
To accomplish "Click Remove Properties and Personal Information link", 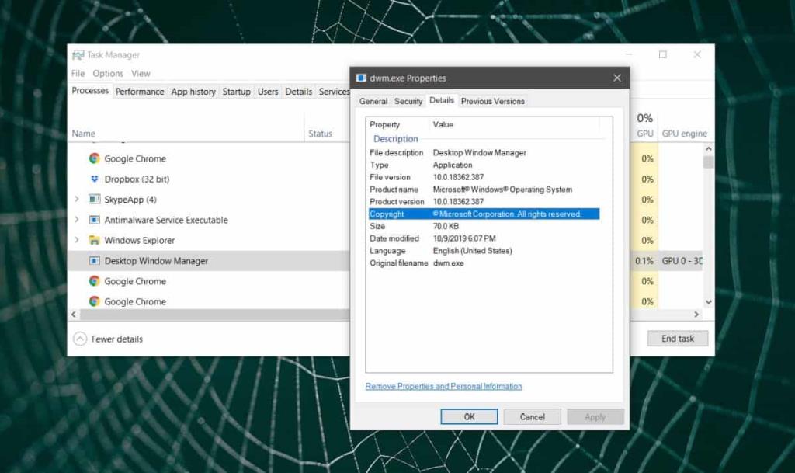I will pyautogui.click(x=443, y=386).
